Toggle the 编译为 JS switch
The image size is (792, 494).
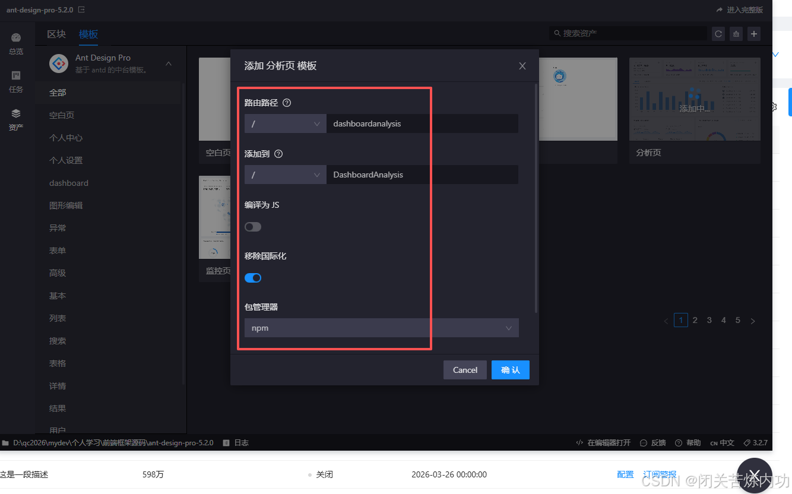[x=253, y=227]
